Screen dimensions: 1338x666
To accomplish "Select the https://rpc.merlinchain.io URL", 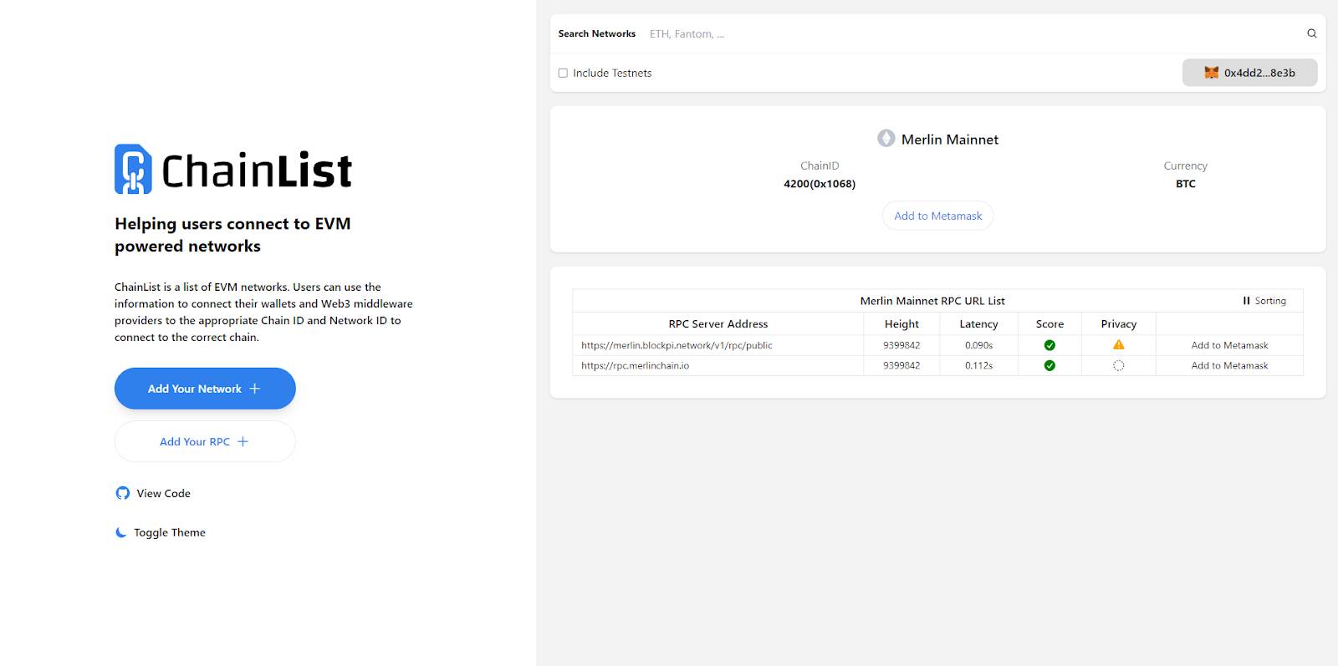I will coord(635,365).
